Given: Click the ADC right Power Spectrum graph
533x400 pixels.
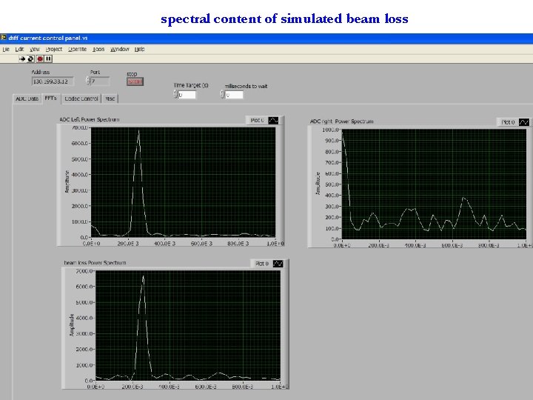Looking at the screenshot, I should pos(434,184).
